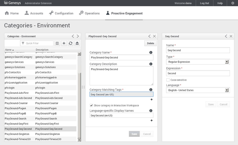
Task: Select the PlayGround-Timeout30 row
Action: point(40,139)
